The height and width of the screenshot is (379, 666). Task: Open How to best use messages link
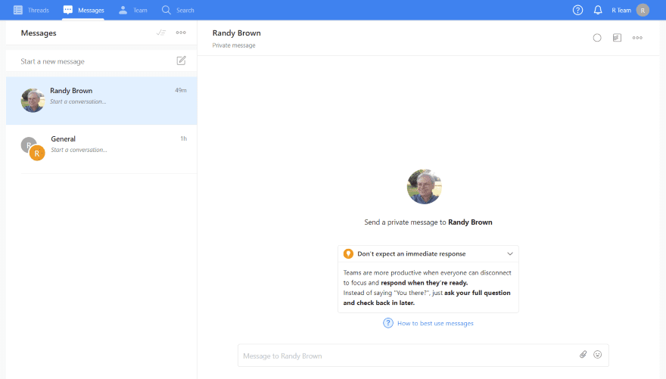pos(435,323)
